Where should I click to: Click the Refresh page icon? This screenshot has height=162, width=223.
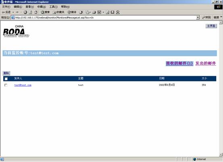30,12
